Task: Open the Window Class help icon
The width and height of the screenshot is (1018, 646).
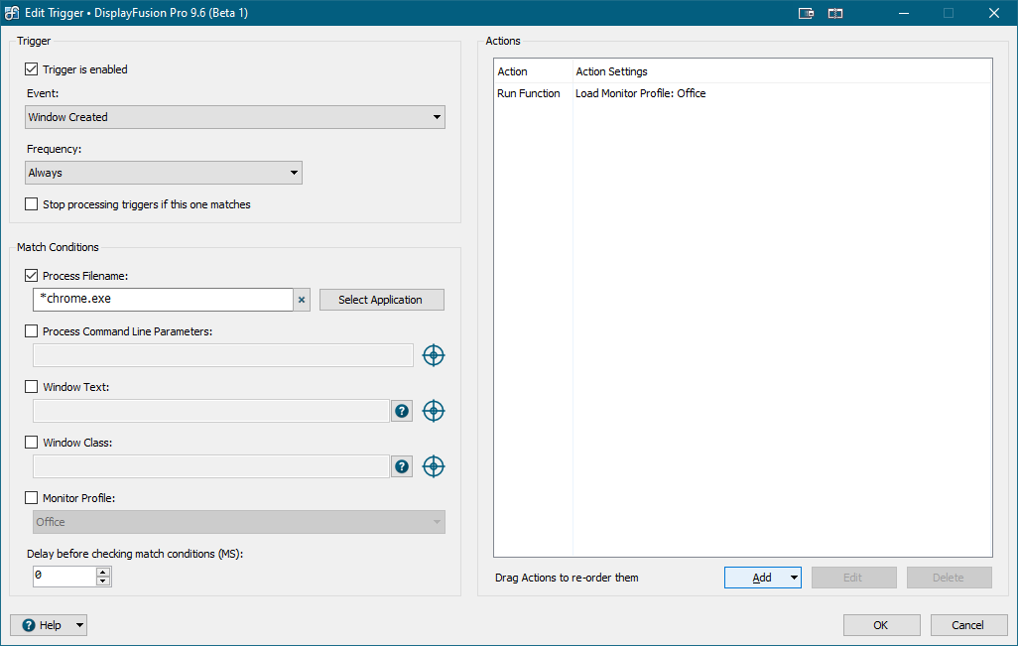Action: pyautogui.click(x=402, y=466)
